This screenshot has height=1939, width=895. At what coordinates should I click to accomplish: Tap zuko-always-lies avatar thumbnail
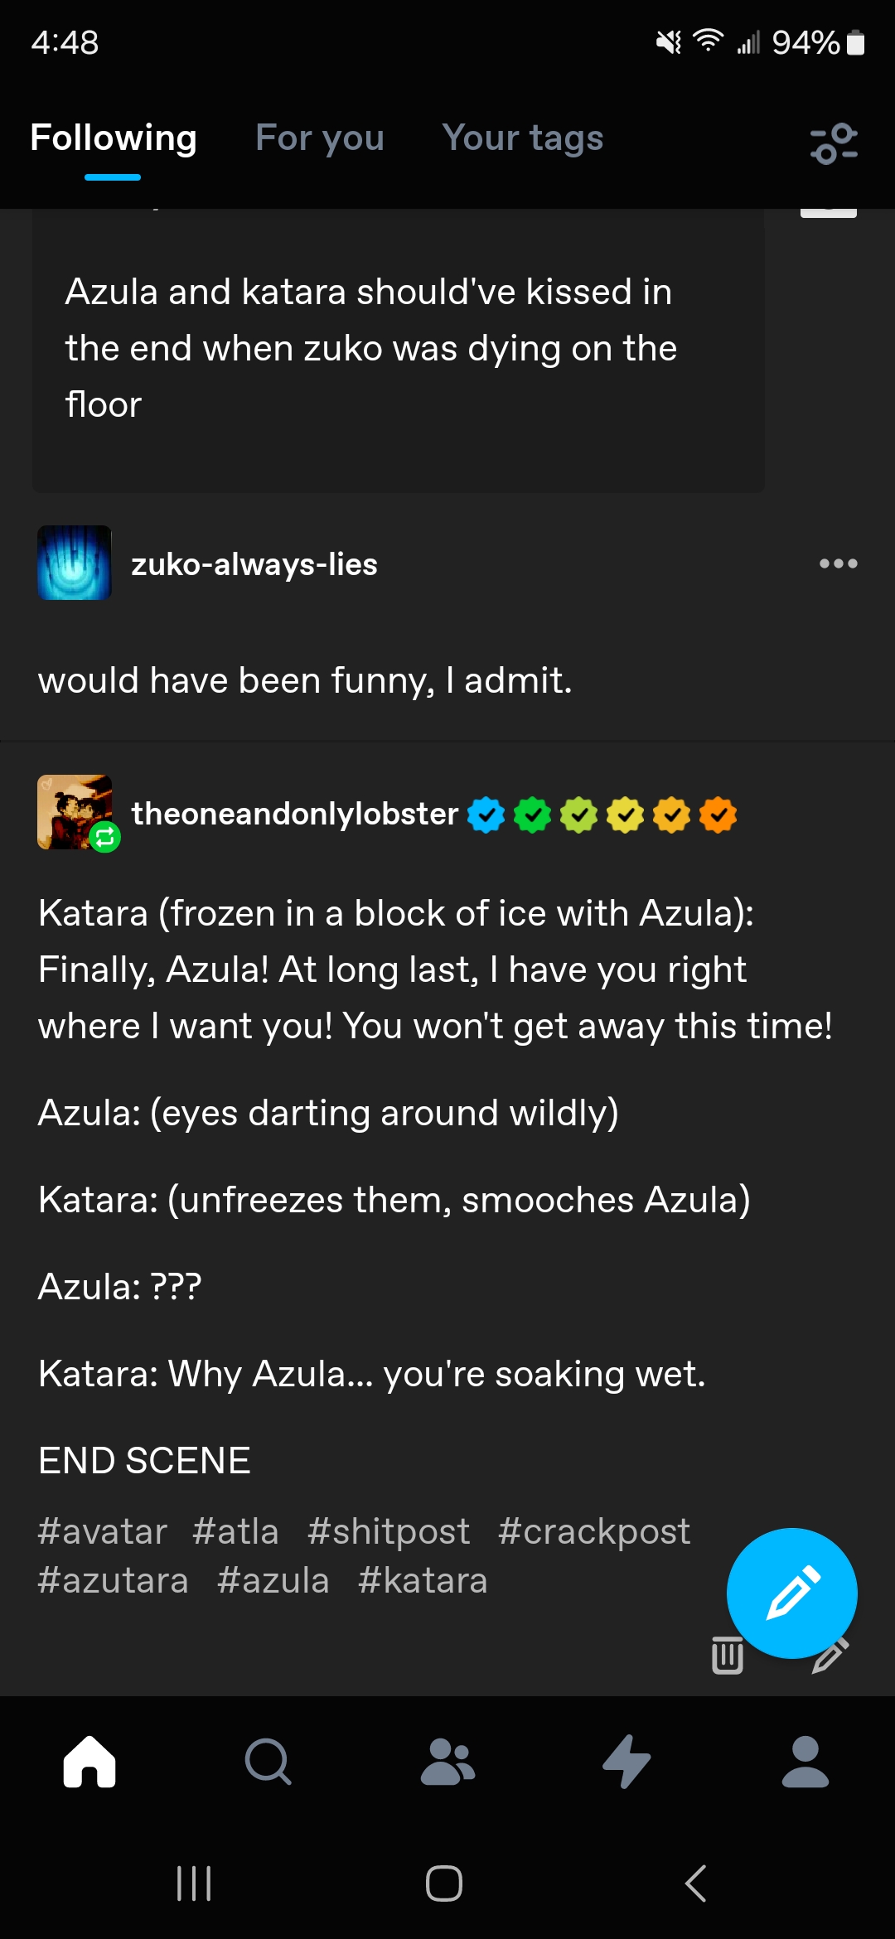pyautogui.click(x=75, y=563)
